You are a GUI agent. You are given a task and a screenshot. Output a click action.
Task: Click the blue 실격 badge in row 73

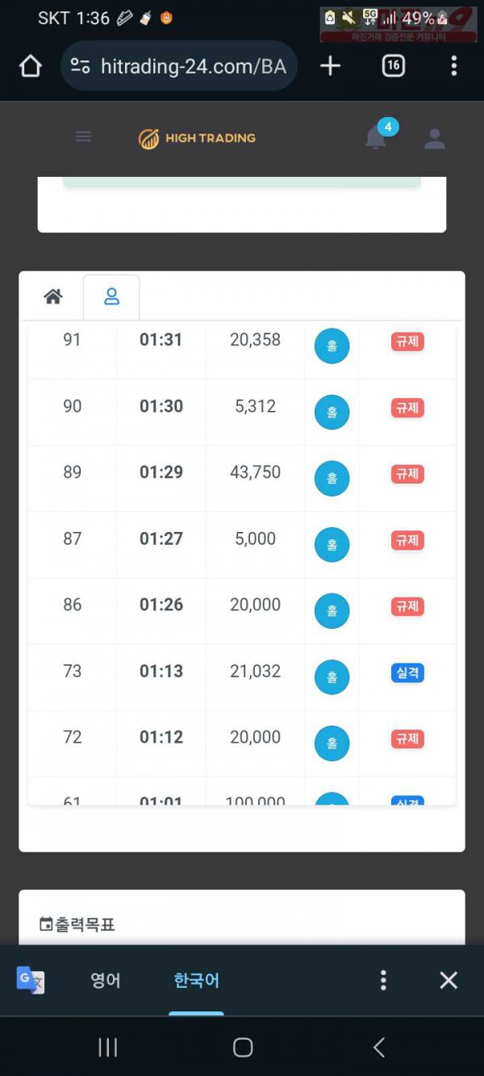(x=407, y=673)
